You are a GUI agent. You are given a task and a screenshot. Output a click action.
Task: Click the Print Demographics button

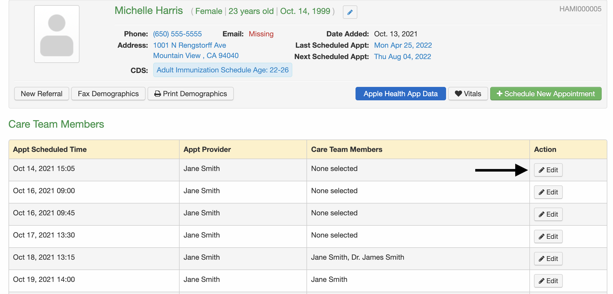tap(191, 94)
